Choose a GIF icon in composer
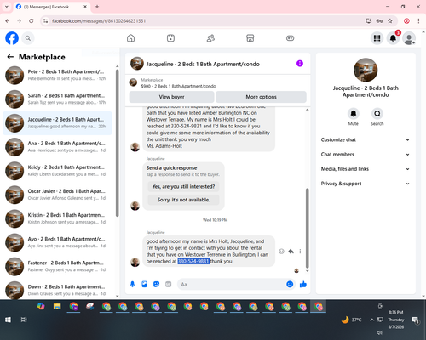 pos(169,284)
